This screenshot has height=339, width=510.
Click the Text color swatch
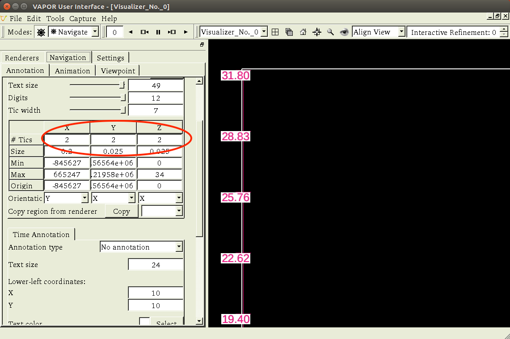(144, 322)
